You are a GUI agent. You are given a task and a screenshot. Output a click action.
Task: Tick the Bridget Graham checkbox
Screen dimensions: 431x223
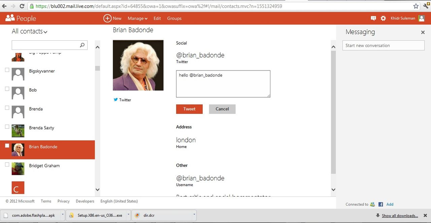7,165
